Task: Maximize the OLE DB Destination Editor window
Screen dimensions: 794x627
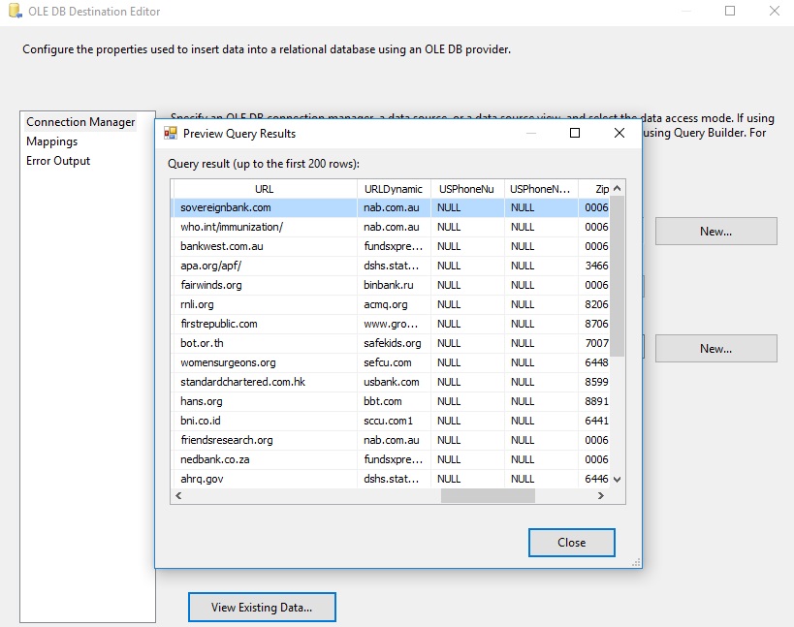Action: (730, 11)
